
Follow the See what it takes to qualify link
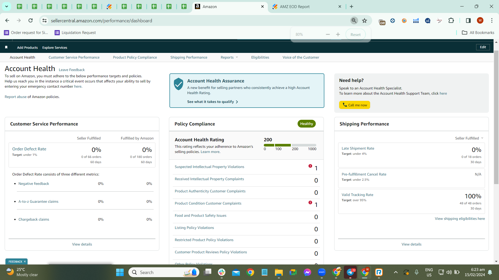pos(213,102)
